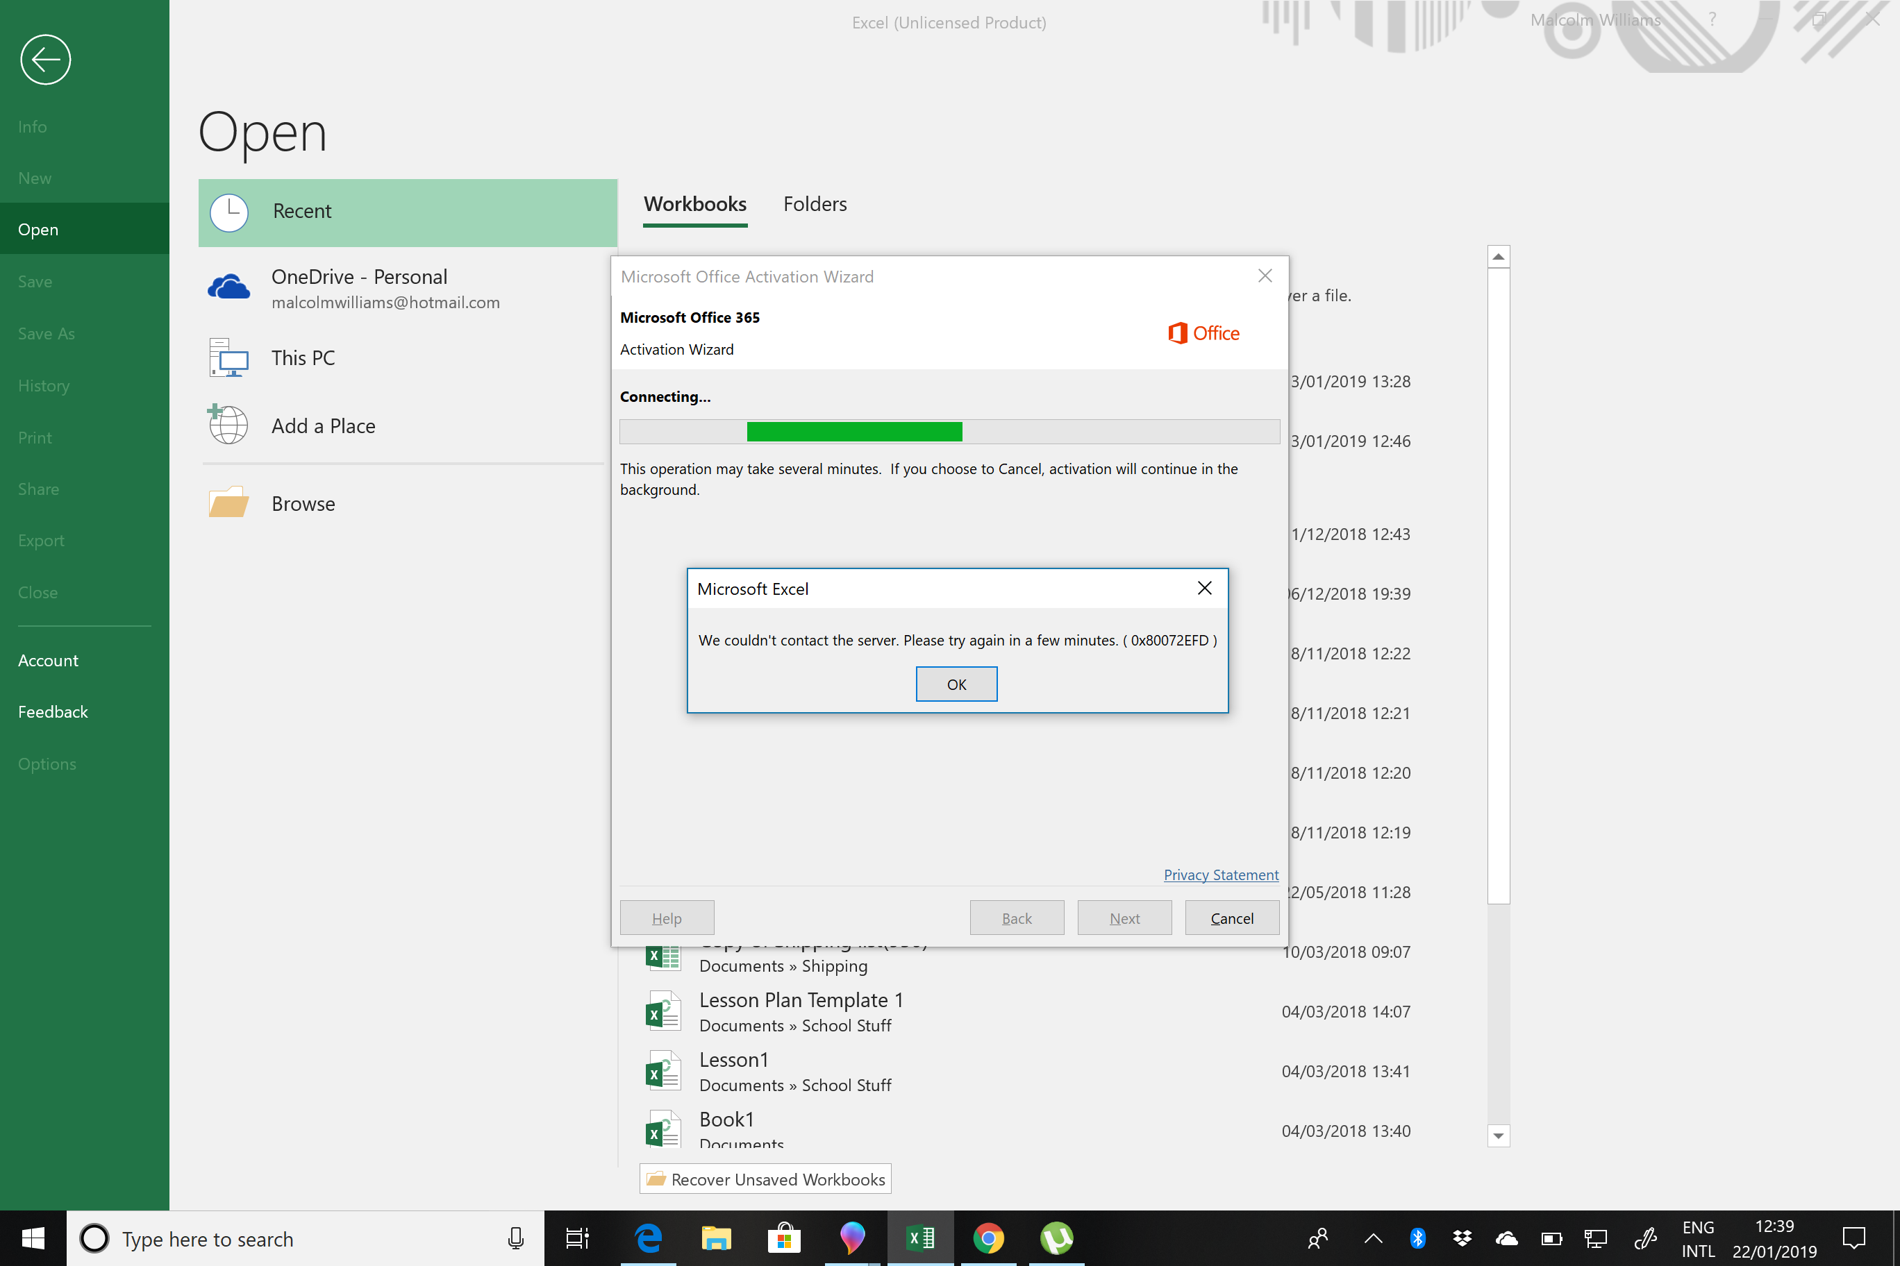Click the scroll up arrow of workbook list
The width and height of the screenshot is (1900, 1266).
pyautogui.click(x=1499, y=258)
